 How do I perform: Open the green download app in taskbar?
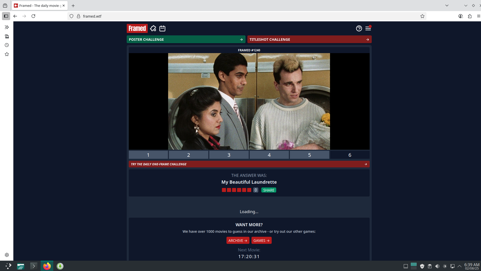pyautogui.click(x=60, y=266)
